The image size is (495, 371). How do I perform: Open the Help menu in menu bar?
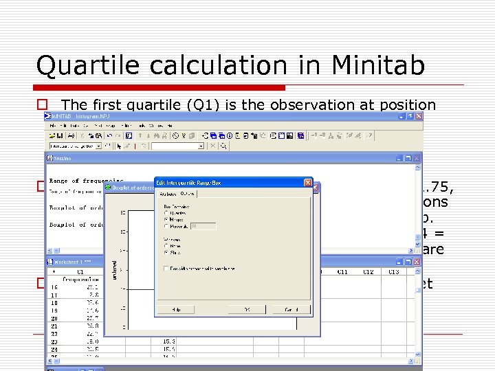click(x=170, y=126)
